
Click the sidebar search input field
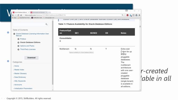tap(29, 24)
